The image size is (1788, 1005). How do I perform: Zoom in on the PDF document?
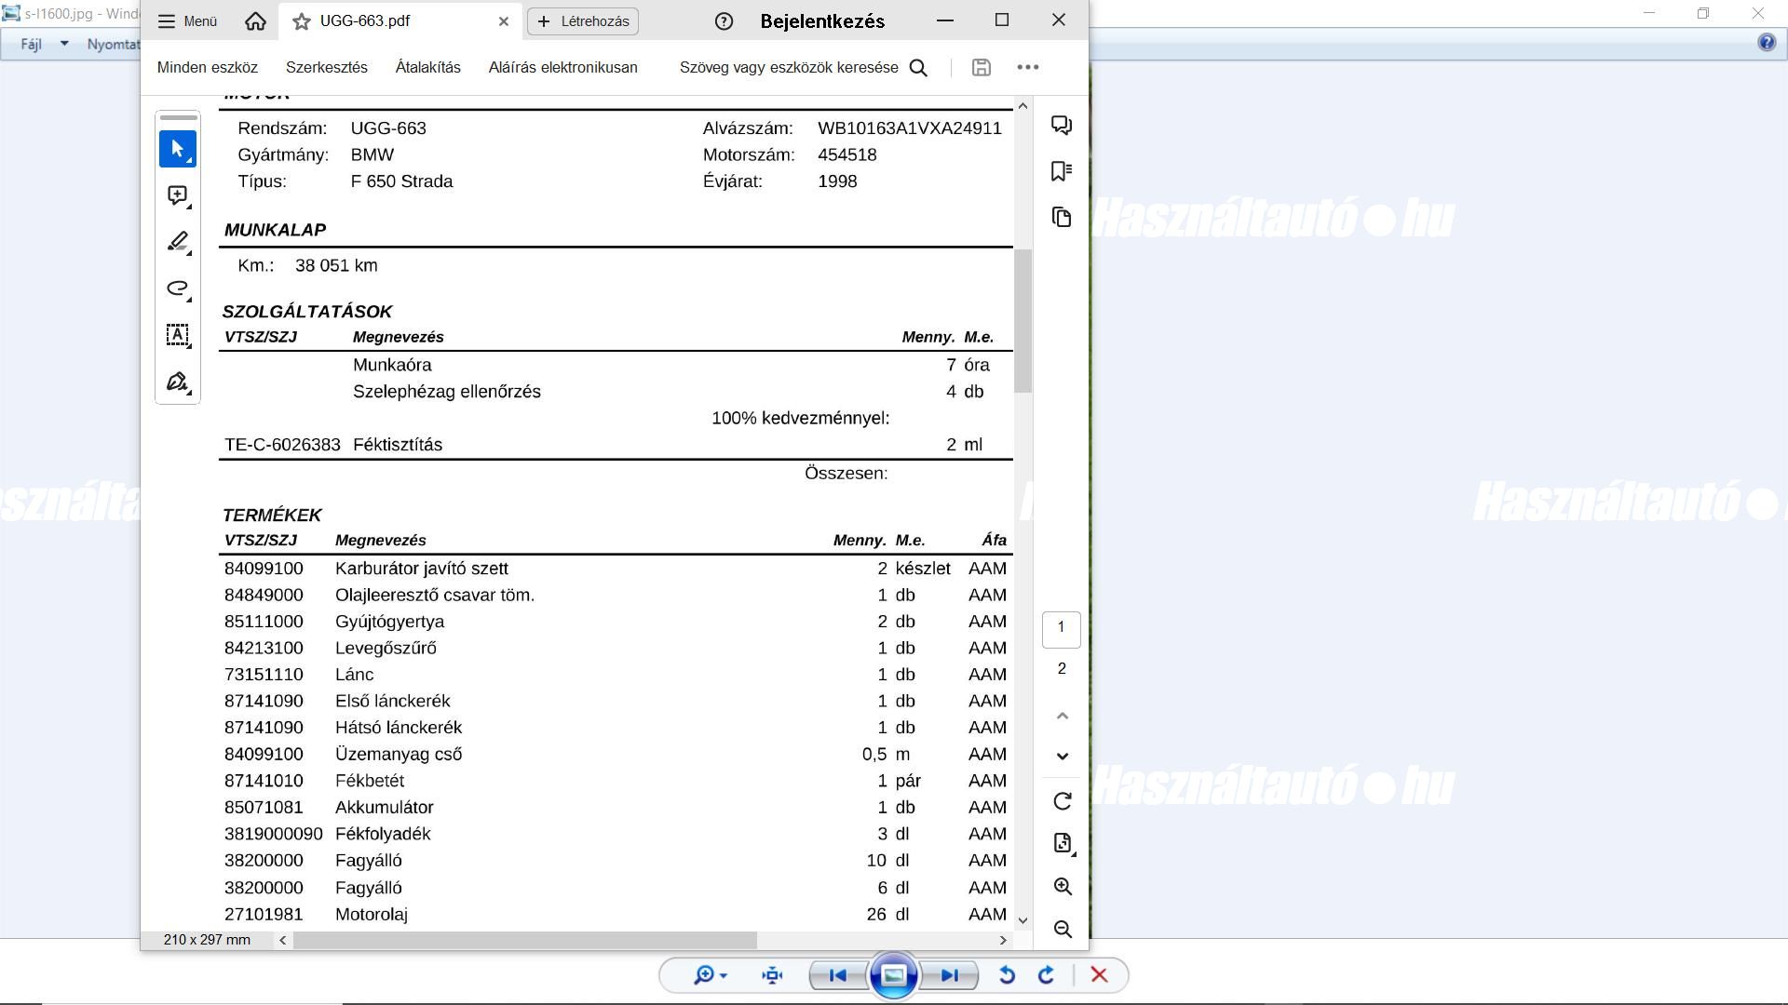click(1063, 887)
